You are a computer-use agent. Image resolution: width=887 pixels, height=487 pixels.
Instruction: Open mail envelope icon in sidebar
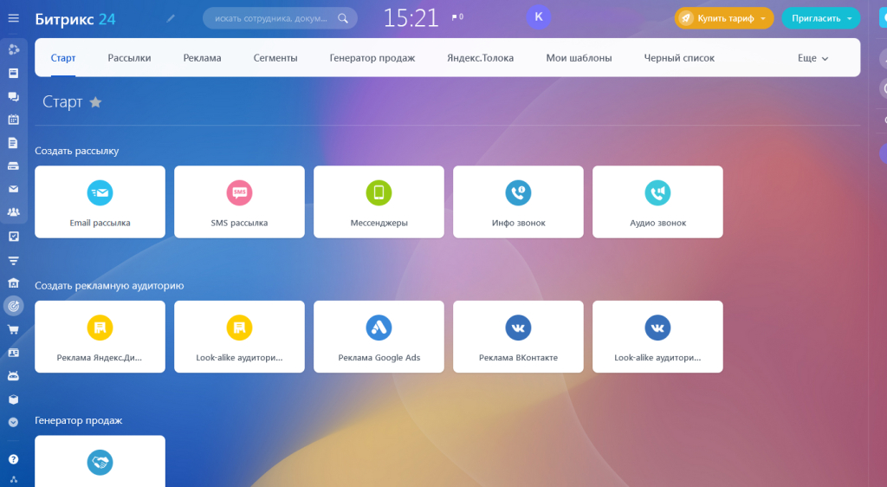(14, 189)
